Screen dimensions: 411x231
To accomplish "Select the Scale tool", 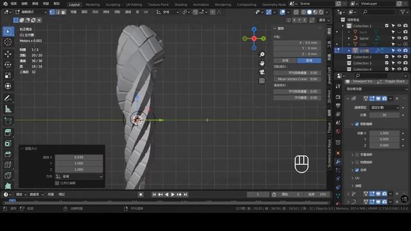I will coord(8,76).
